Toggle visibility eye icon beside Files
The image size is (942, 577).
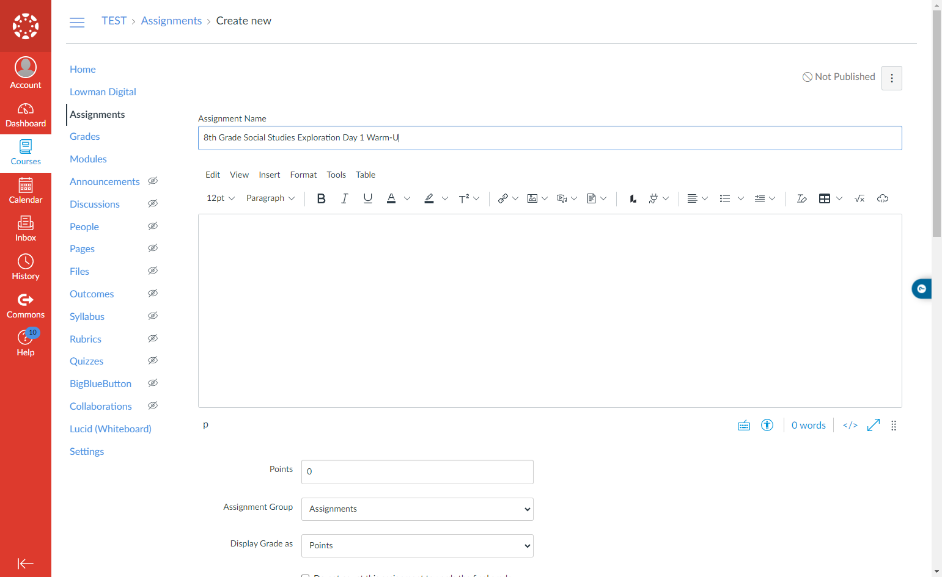153,270
